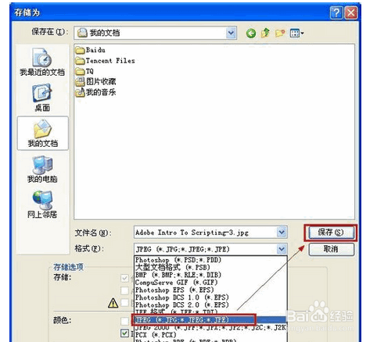Screen dimensions: 377x342
Task: Go to 桌面 in the sidebar
Action: point(42,98)
